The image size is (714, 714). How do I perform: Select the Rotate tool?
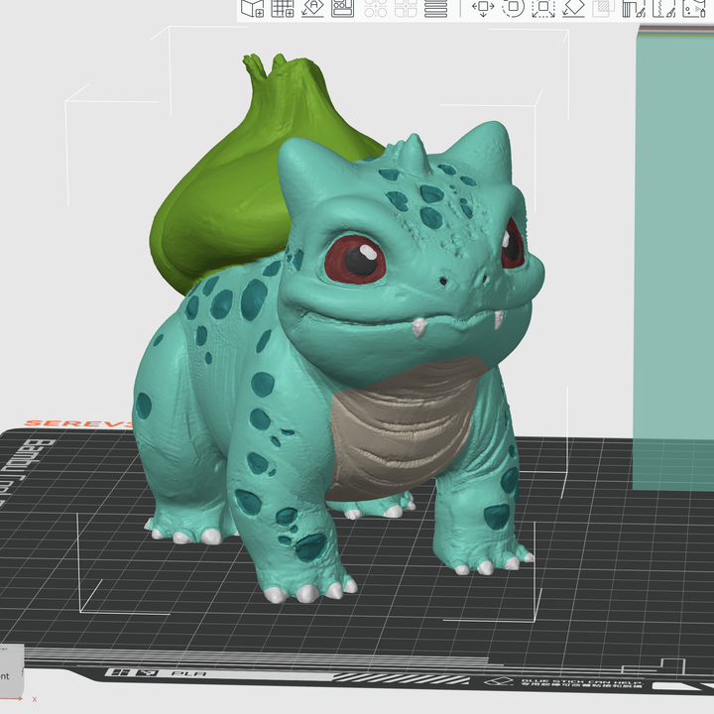tap(513, 9)
